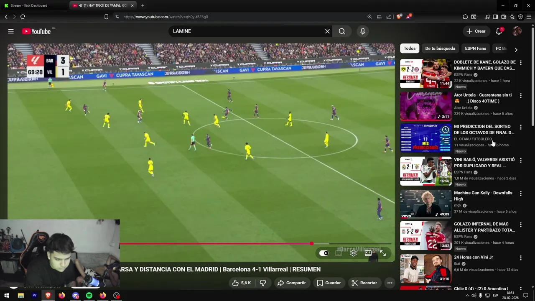Image resolution: width=535 pixels, height=301 pixels.
Task: Toggle subtitles in the video player
Action: [339, 253]
